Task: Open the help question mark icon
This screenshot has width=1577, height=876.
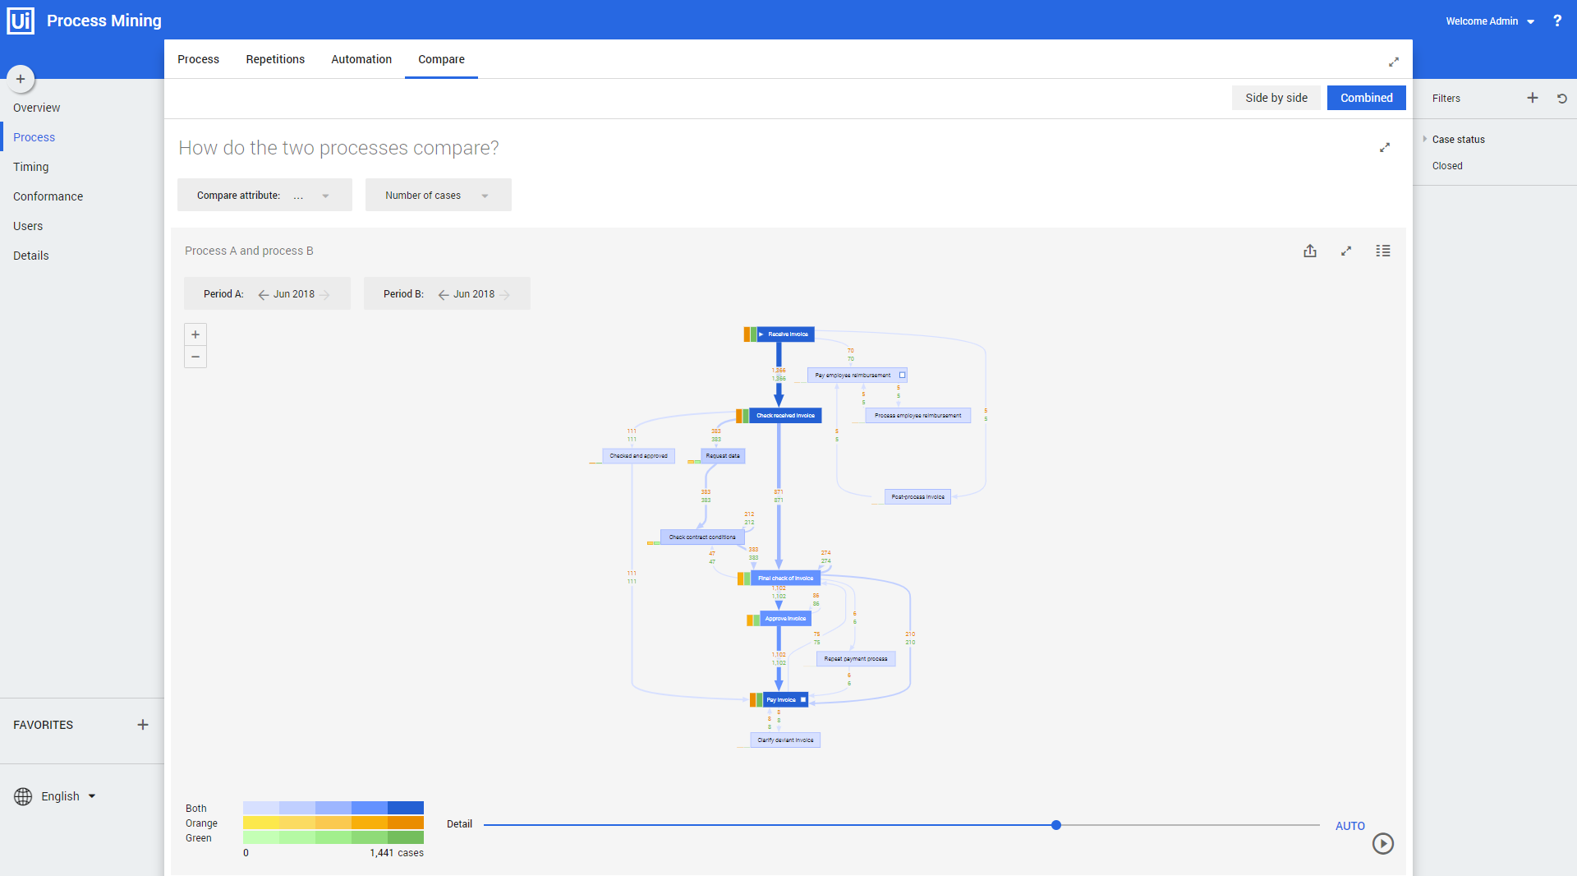Action: coord(1557,21)
